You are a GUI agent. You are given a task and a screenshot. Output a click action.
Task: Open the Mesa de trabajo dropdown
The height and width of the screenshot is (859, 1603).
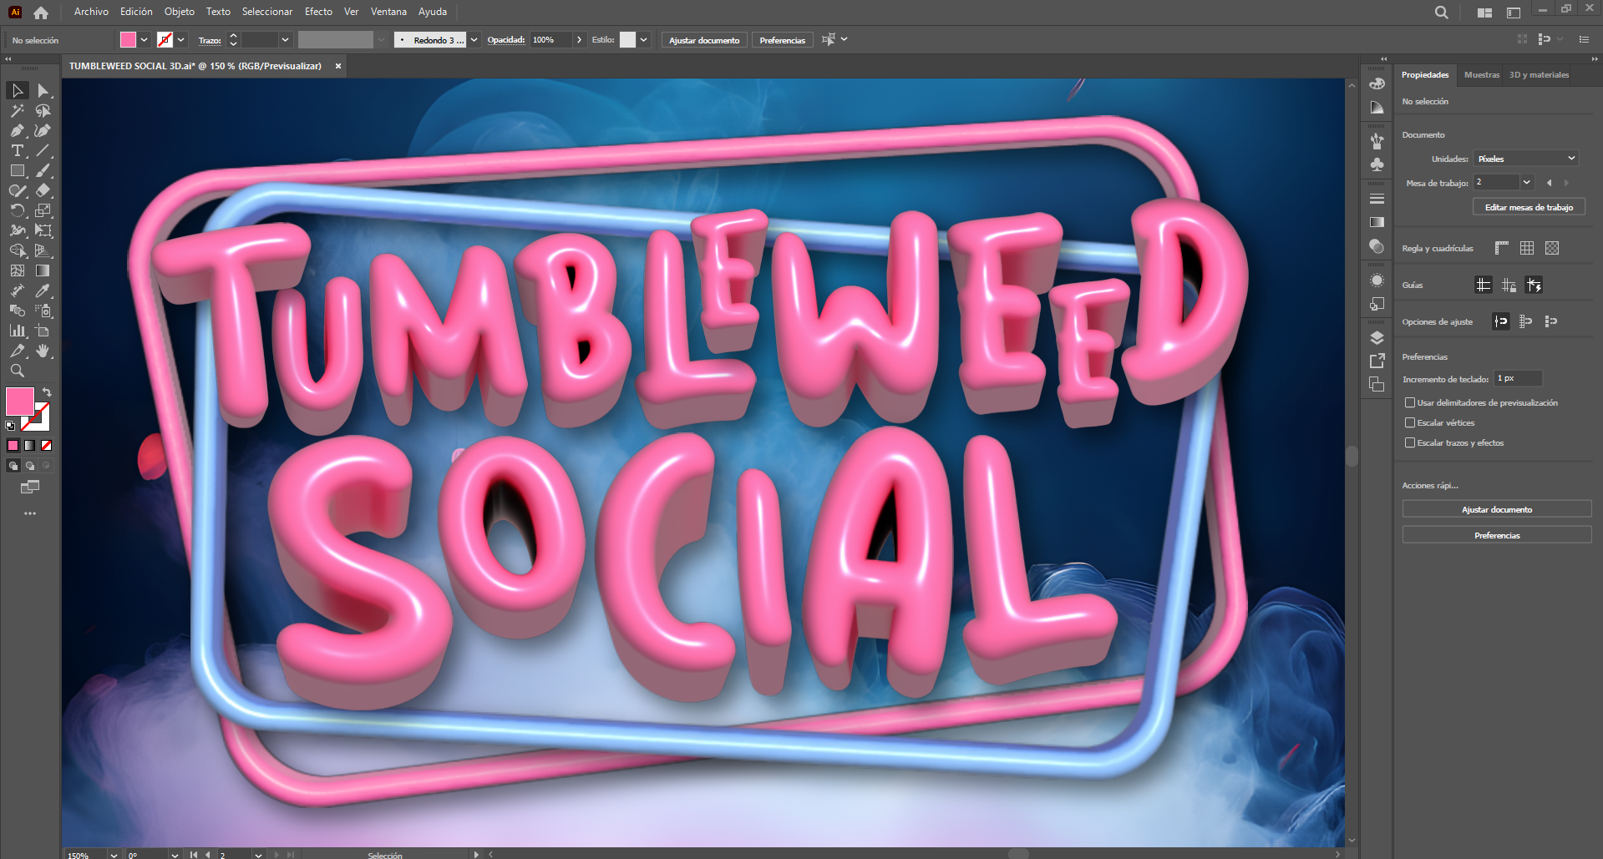point(1527,182)
